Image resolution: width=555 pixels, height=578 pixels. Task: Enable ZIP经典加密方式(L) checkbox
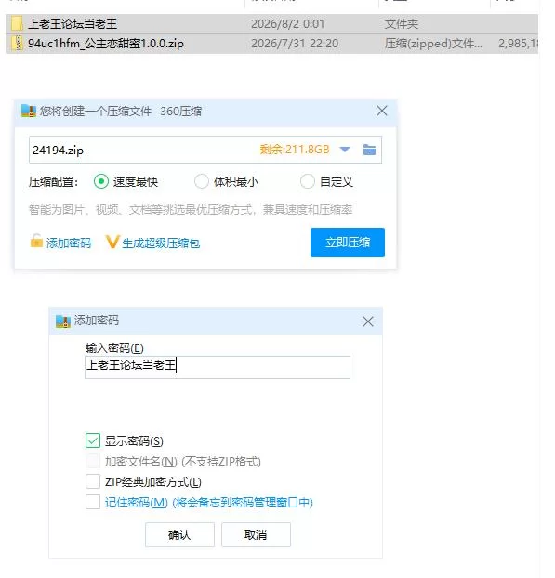click(x=93, y=481)
